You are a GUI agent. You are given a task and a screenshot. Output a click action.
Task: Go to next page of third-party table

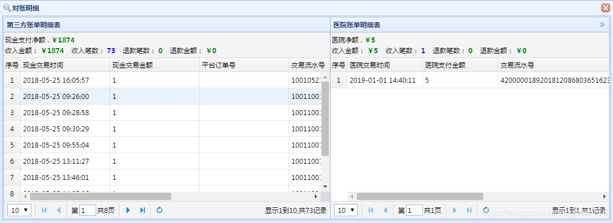coord(128,210)
